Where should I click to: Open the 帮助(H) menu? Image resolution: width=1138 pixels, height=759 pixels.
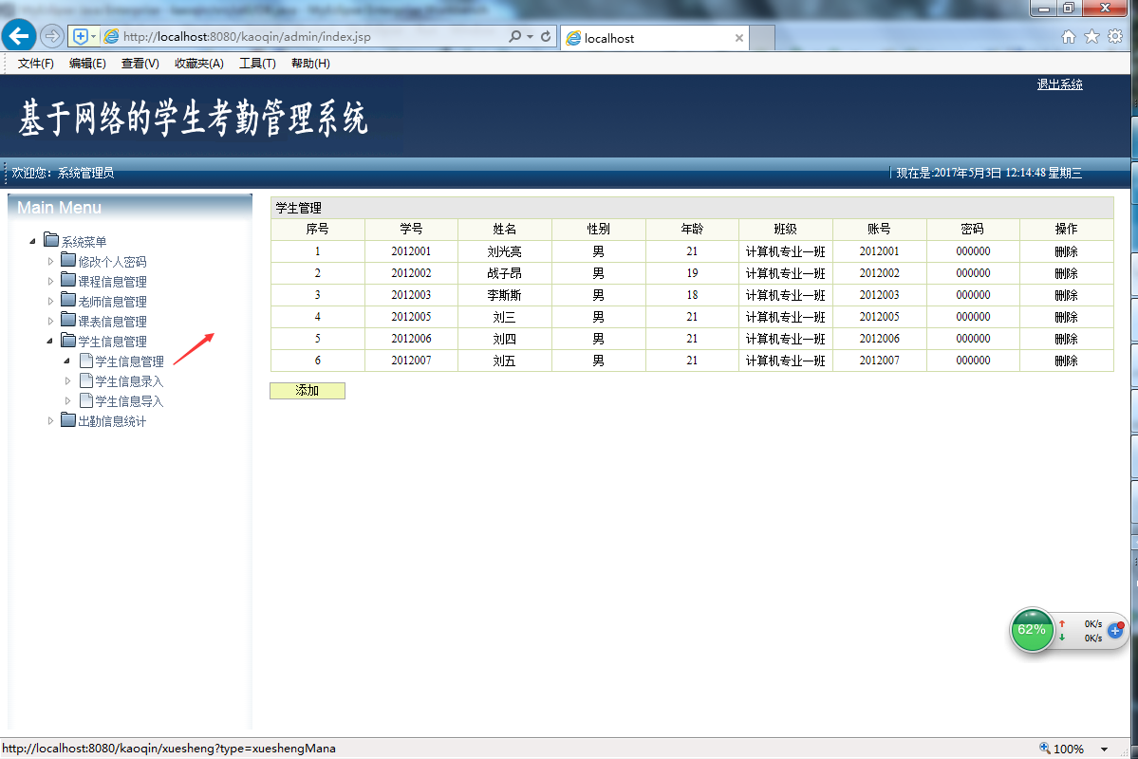coord(310,64)
